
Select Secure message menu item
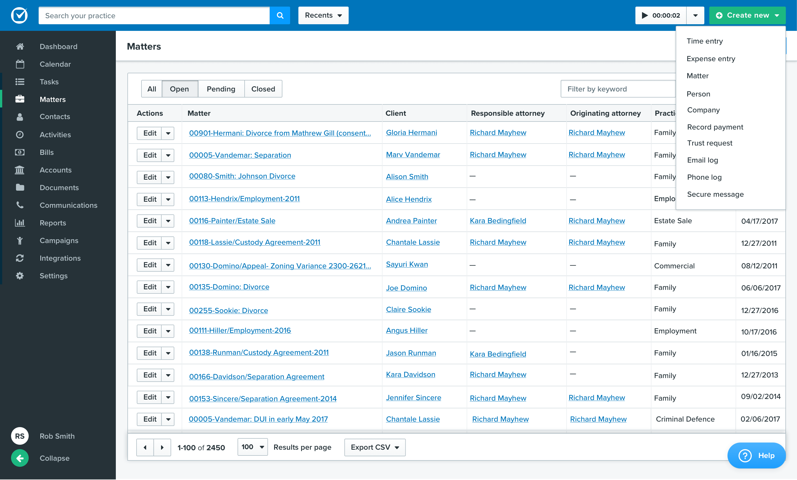pyautogui.click(x=715, y=194)
